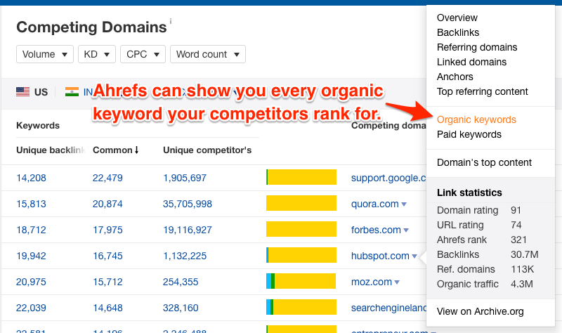The width and height of the screenshot is (562, 333).
Task: Click the US flag icon
Action: pos(22,92)
